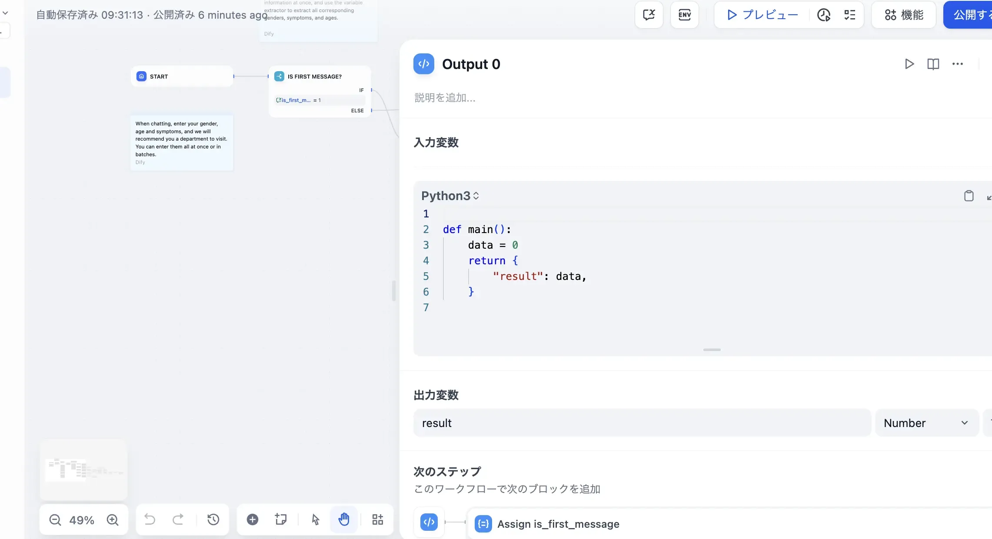The width and height of the screenshot is (992, 539).
Task: Select the gender and symptoms note card
Action: point(182,143)
